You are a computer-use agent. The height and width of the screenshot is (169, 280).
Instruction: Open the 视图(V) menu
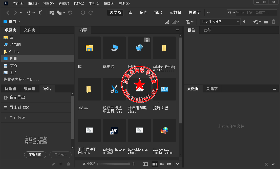tap(49, 3)
